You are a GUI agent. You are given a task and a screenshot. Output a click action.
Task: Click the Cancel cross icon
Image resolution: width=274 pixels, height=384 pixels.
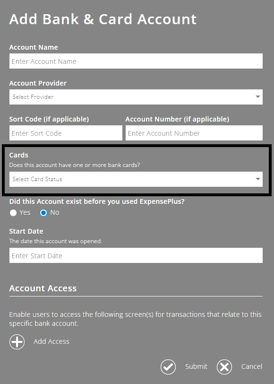224,367
